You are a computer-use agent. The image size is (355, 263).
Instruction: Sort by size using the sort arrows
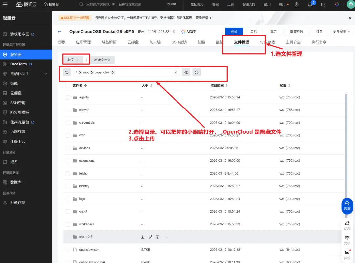tap(151, 85)
